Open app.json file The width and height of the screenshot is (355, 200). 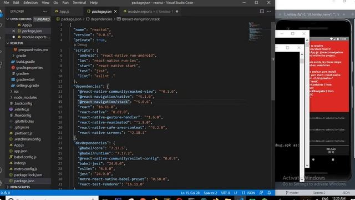pyautogui.click(x=21, y=151)
